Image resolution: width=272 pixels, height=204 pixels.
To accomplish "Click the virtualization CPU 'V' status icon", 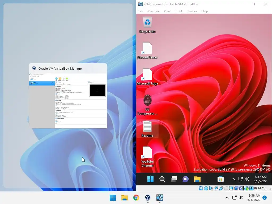I will point(241,188).
